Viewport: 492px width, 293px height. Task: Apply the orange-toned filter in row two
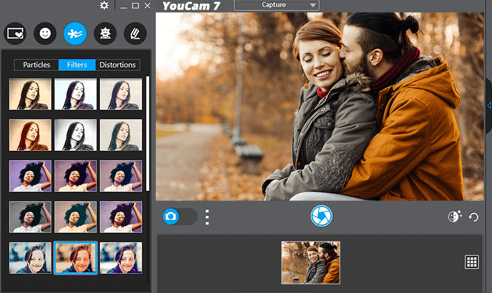pyautogui.click(x=30, y=135)
